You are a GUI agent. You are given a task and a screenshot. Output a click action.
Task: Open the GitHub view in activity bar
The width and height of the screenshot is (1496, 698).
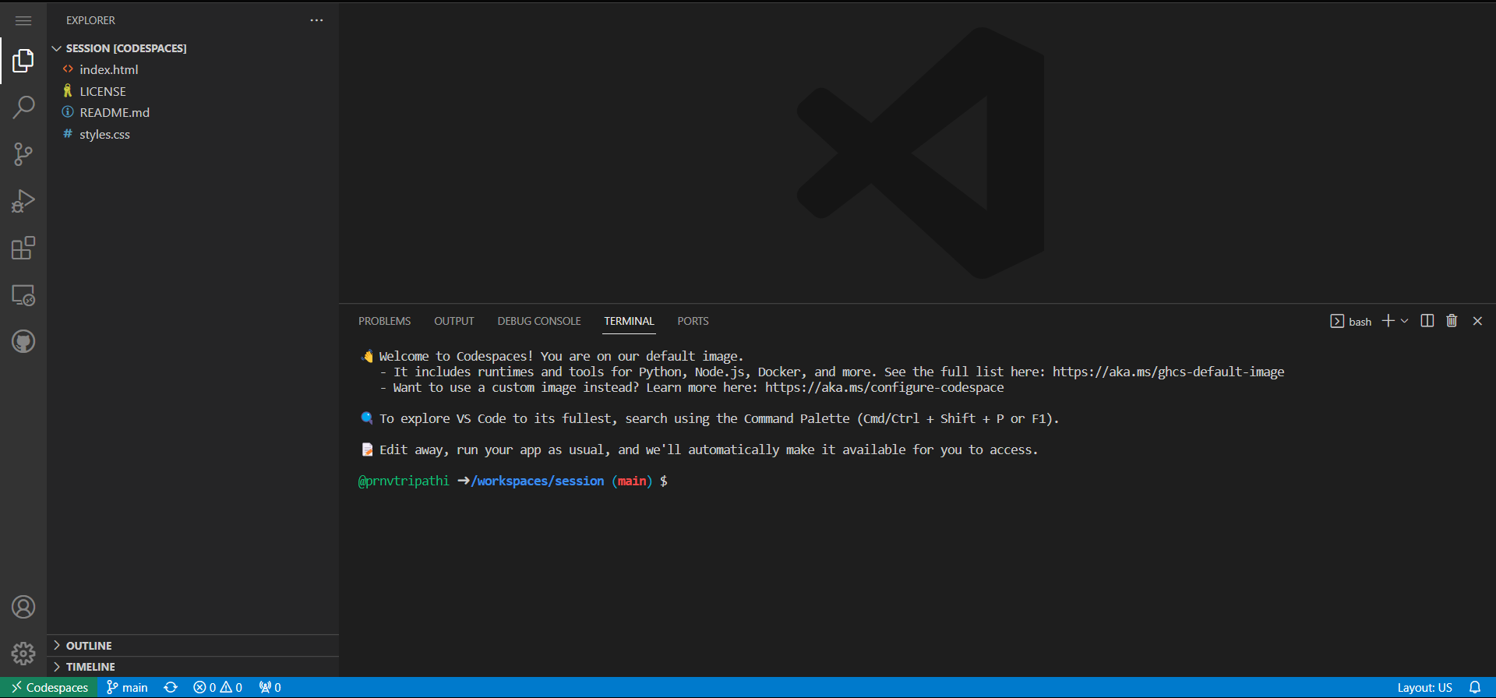23,341
